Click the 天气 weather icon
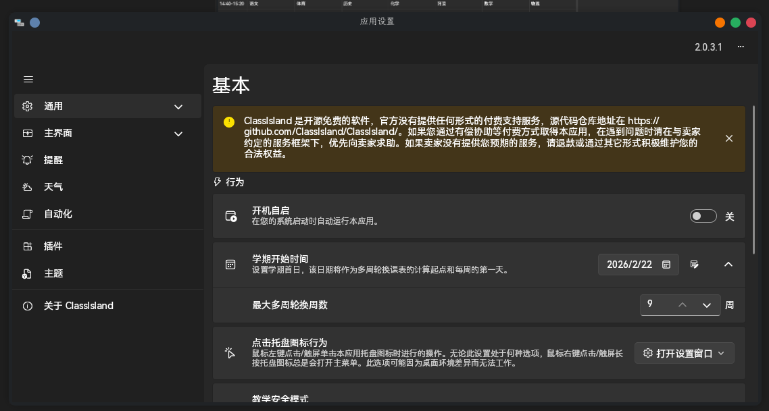 click(28, 188)
